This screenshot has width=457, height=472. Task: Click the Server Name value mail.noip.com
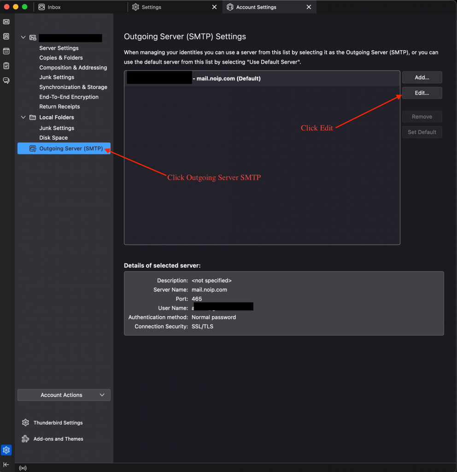(210, 289)
